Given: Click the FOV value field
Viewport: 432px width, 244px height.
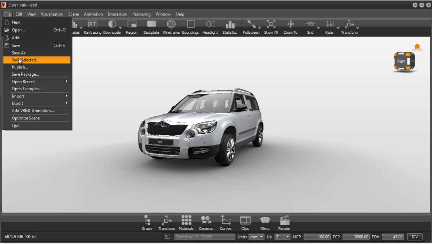Looking at the screenshot, I should (x=393, y=237).
